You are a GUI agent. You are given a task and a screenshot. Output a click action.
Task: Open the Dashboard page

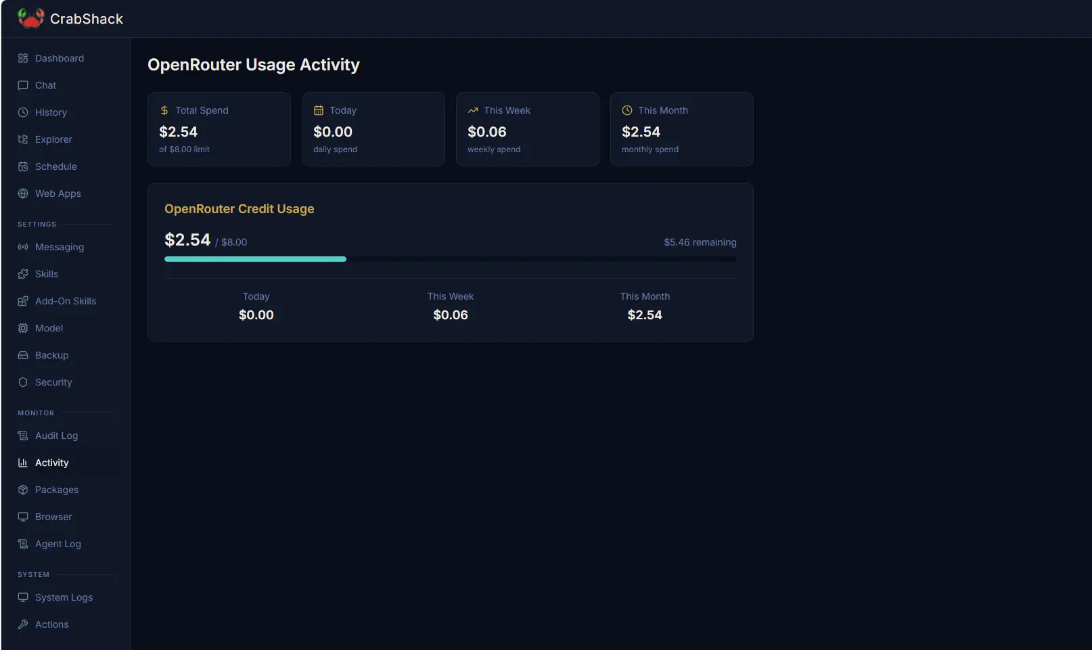tap(66, 58)
